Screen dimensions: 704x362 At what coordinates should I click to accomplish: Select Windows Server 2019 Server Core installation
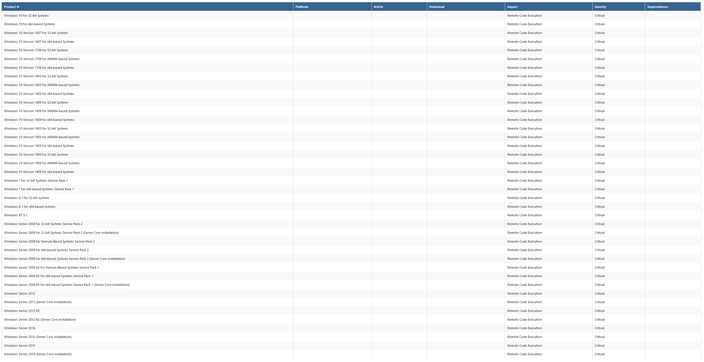click(x=38, y=354)
